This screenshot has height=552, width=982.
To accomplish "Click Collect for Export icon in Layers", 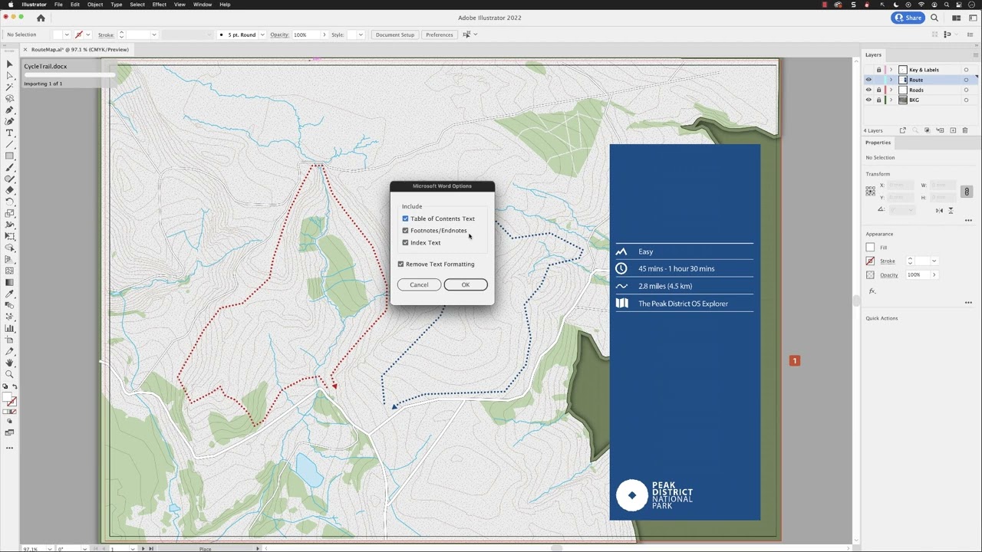I will tap(903, 130).
